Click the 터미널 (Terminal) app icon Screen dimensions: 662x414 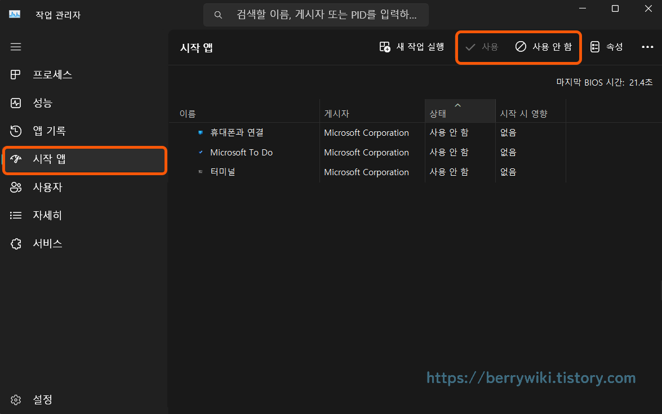pyautogui.click(x=201, y=171)
